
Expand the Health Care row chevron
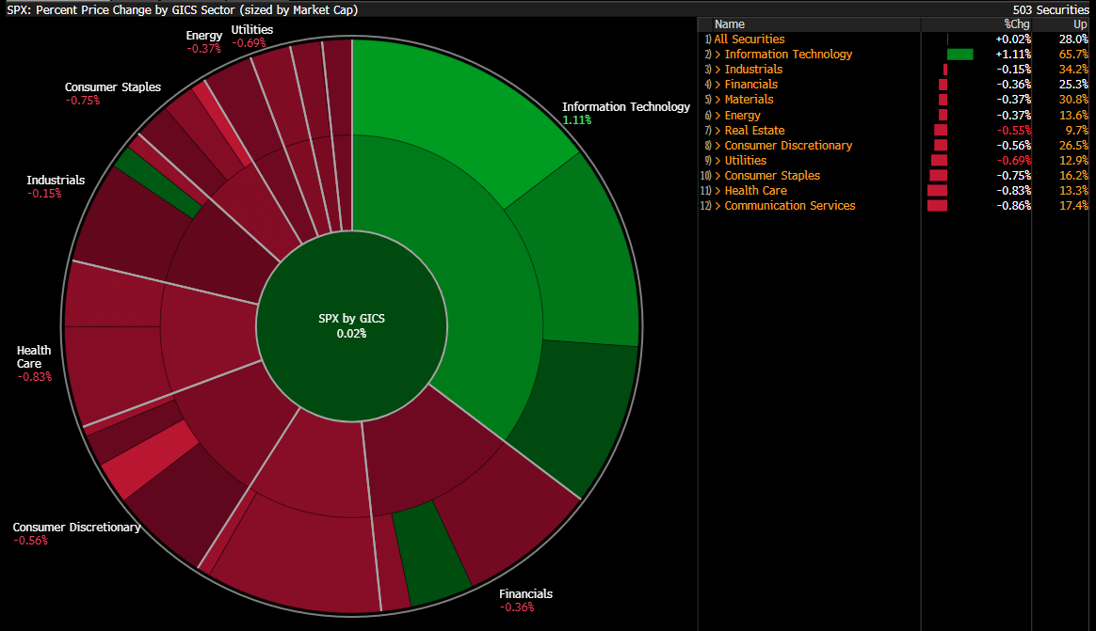(x=717, y=191)
